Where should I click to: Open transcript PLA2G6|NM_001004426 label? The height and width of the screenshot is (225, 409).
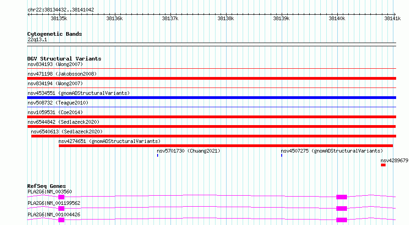click(54, 214)
